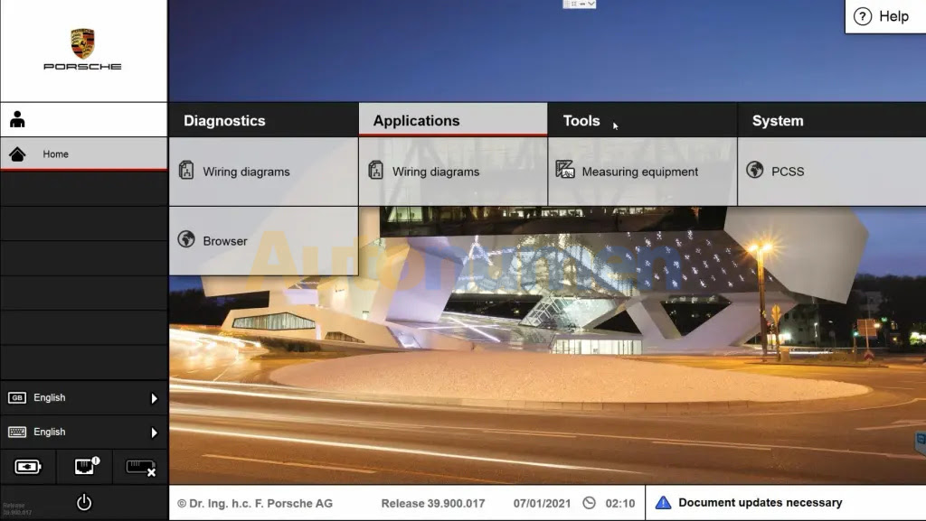The width and height of the screenshot is (926, 521).
Task: Click the warning triangle for document updates
Action: [x=664, y=503]
